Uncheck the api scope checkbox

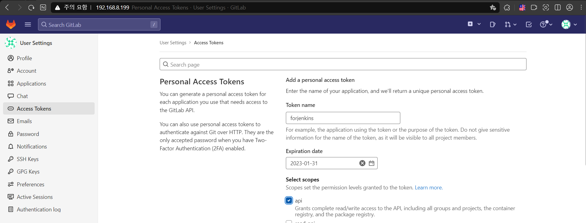(x=289, y=200)
